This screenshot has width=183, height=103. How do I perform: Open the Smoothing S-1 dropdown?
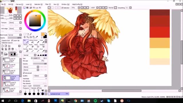130,8
